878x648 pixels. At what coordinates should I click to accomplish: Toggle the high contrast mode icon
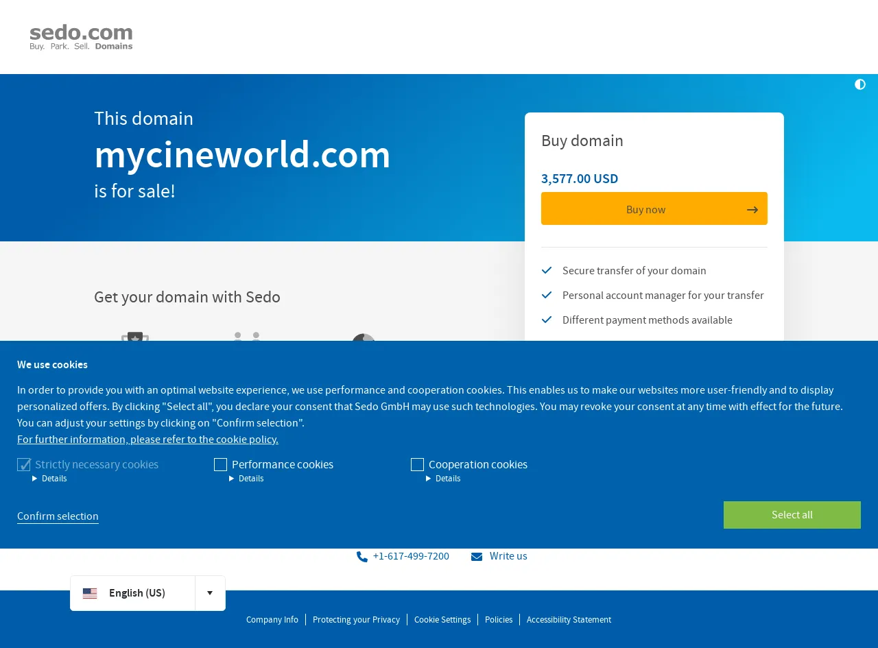[x=860, y=84]
